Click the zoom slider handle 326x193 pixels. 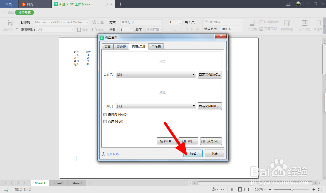(x=292, y=189)
